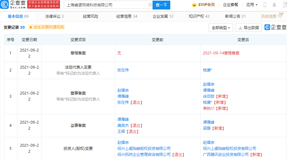
Task: Clear the search box with the X icon
Action: pyautogui.click(x=150, y=5)
